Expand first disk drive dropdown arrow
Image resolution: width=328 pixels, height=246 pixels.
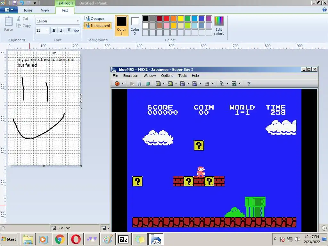click(x=188, y=84)
